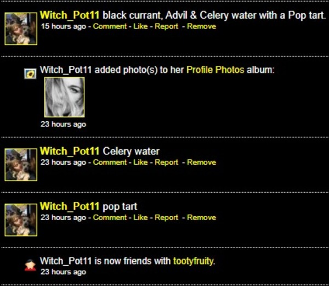The width and height of the screenshot is (329, 286).
Task: Click Witch_Pot11 username on black currant post
Action: [x=70, y=15]
